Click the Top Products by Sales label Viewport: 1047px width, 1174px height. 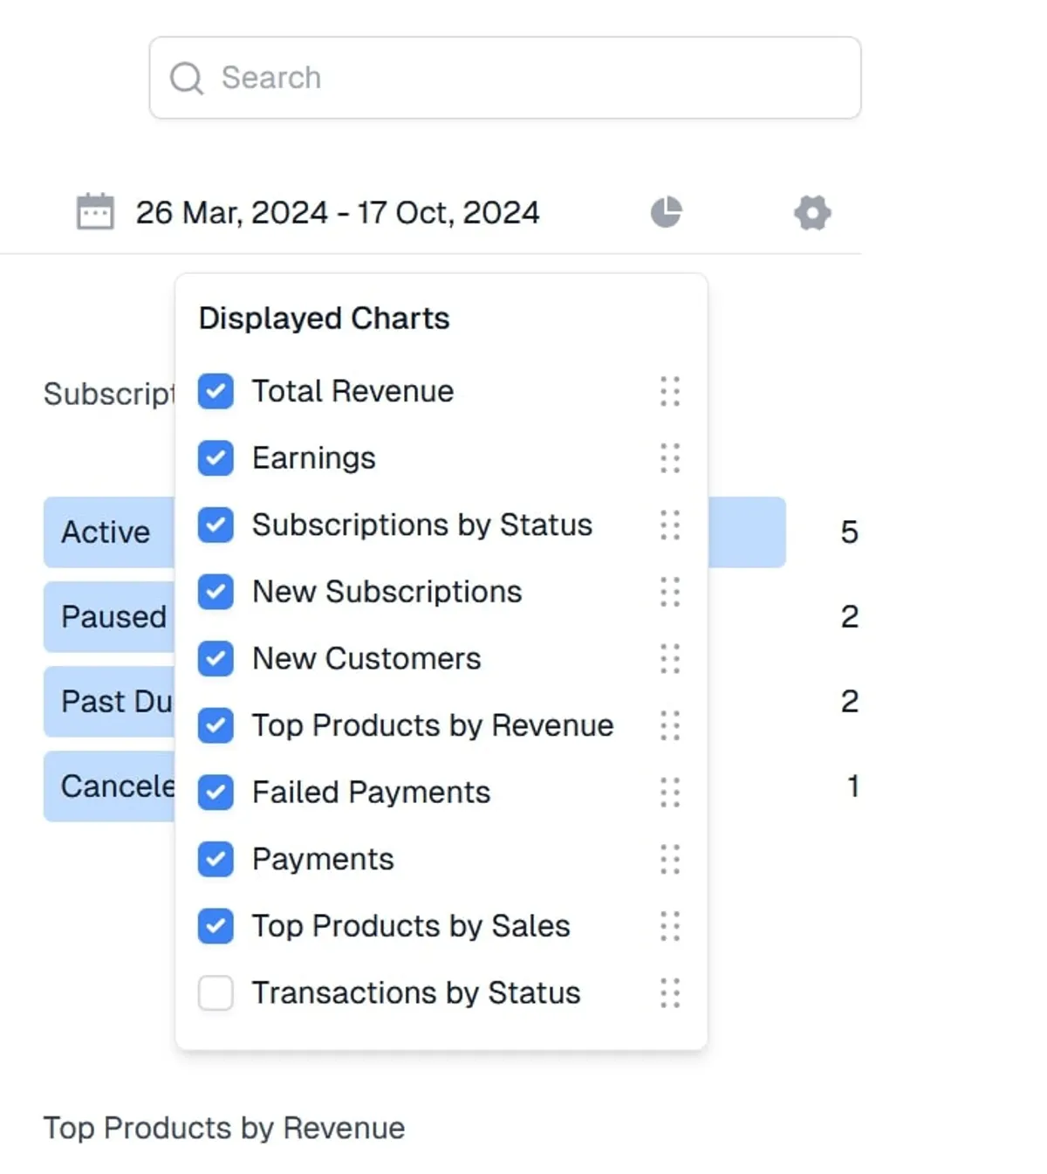[x=411, y=926]
